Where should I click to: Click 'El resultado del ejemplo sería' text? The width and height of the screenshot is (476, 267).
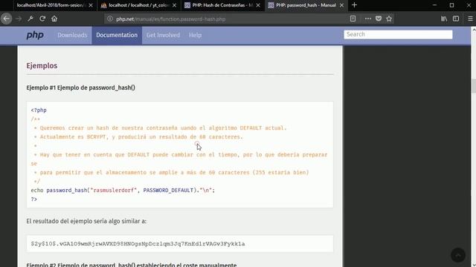point(86,221)
